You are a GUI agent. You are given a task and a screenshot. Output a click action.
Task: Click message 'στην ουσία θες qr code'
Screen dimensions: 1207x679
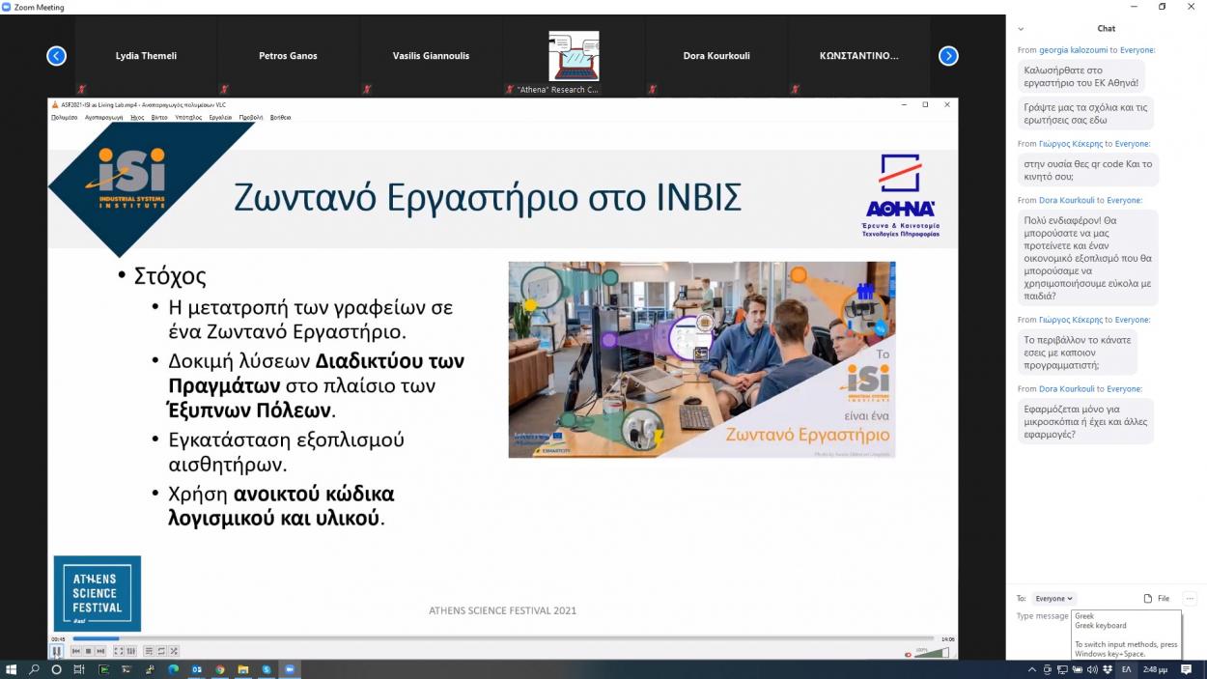click(x=1088, y=170)
